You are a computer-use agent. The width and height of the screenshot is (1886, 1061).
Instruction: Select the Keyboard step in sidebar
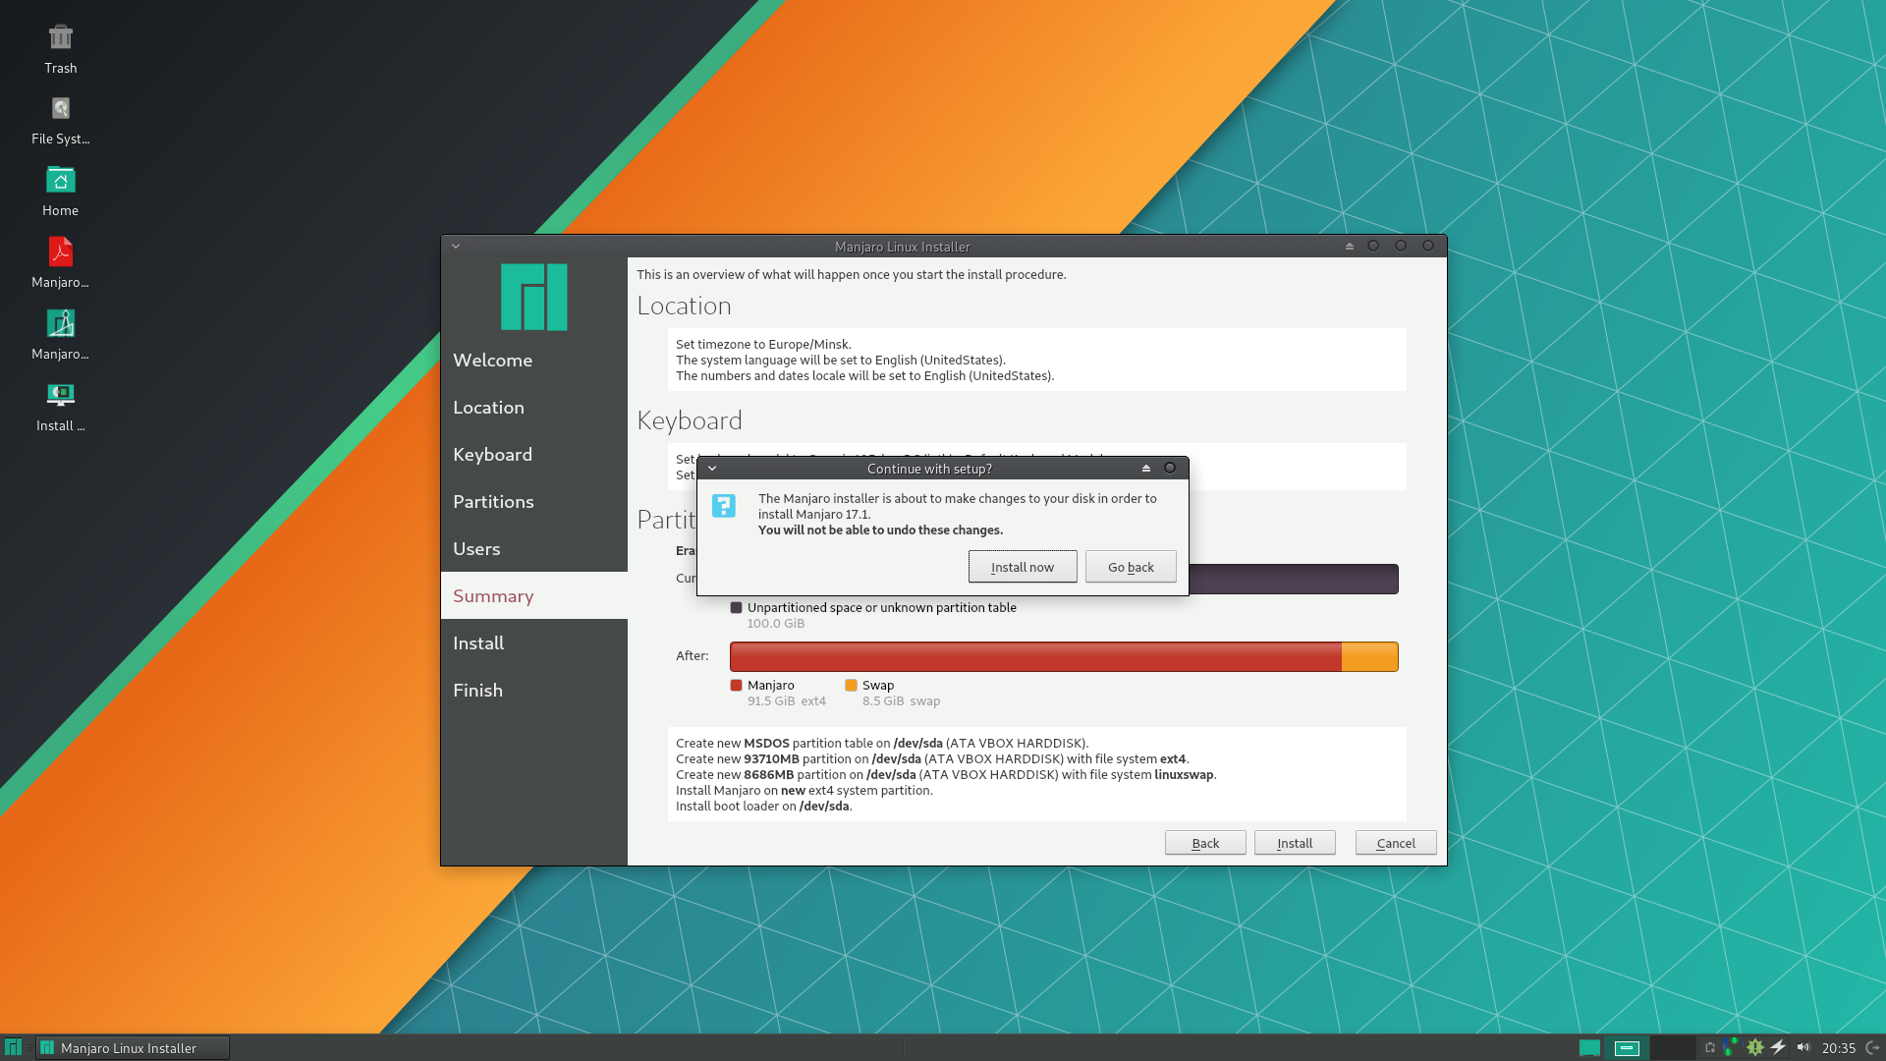point(534,455)
